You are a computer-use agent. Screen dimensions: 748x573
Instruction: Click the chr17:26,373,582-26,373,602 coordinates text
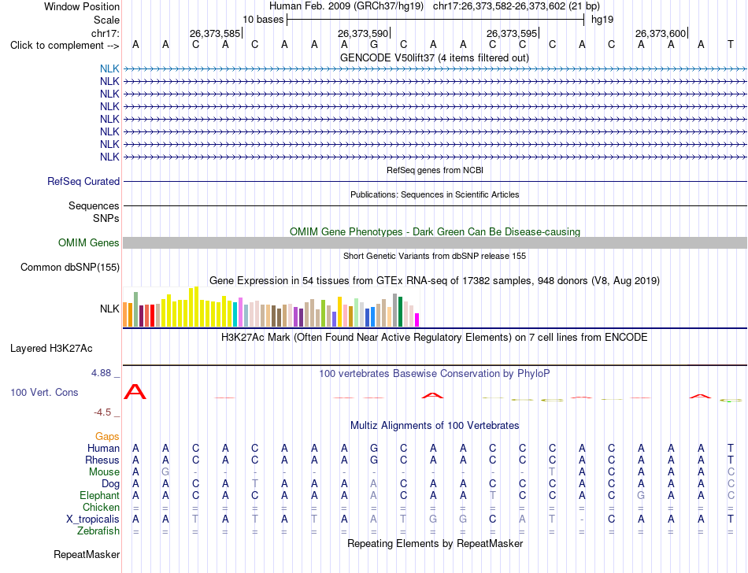tap(517, 6)
